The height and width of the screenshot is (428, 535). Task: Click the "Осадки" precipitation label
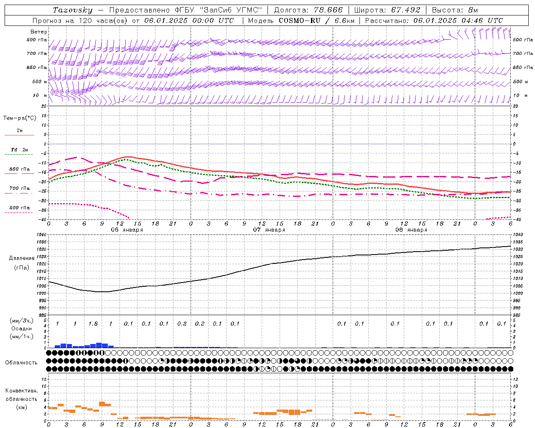21,329
